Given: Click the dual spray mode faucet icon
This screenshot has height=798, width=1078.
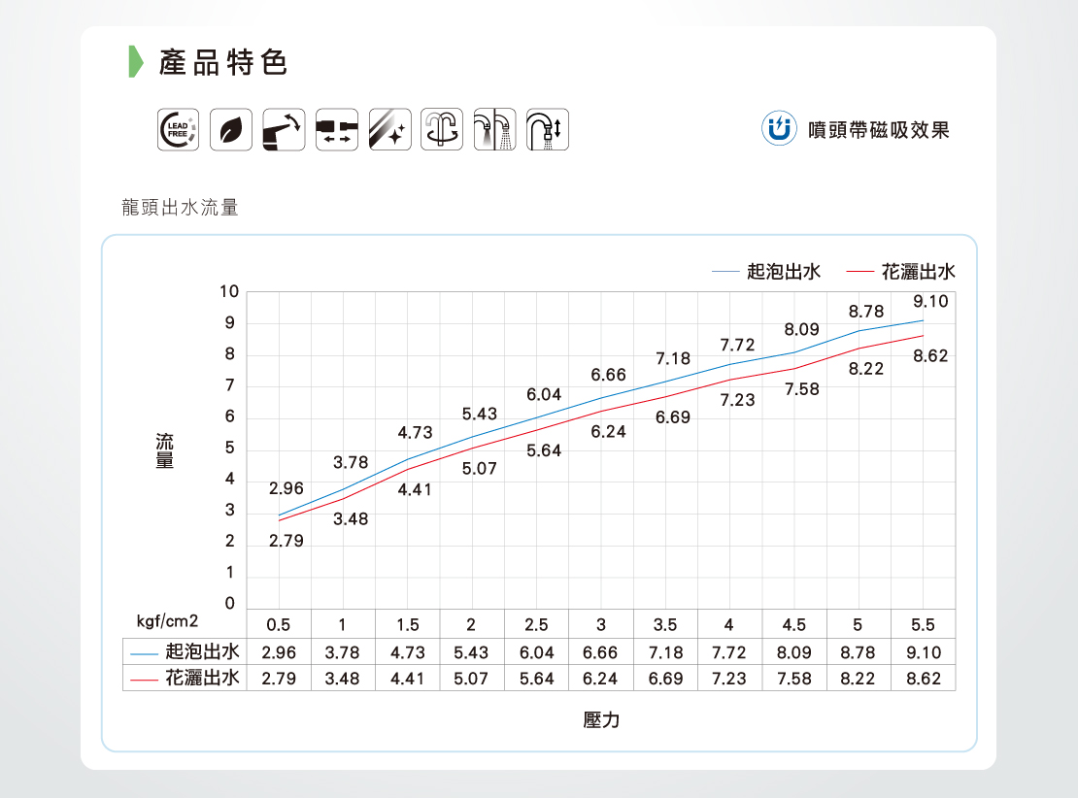Looking at the screenshot, I should [x=495, y=130].
